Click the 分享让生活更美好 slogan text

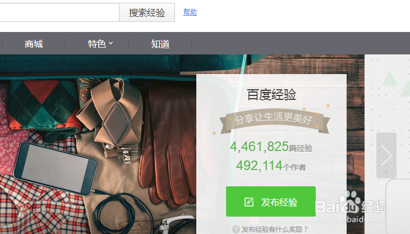click(274, 118)
